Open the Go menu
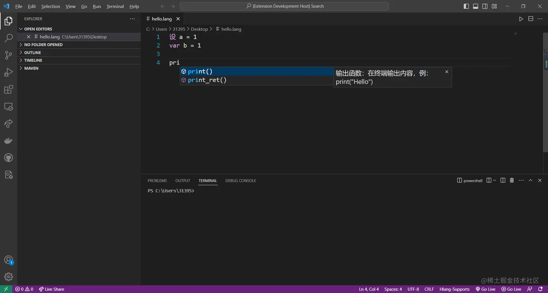Viewport: 548px width, 293px height. (x=84, y=6)
